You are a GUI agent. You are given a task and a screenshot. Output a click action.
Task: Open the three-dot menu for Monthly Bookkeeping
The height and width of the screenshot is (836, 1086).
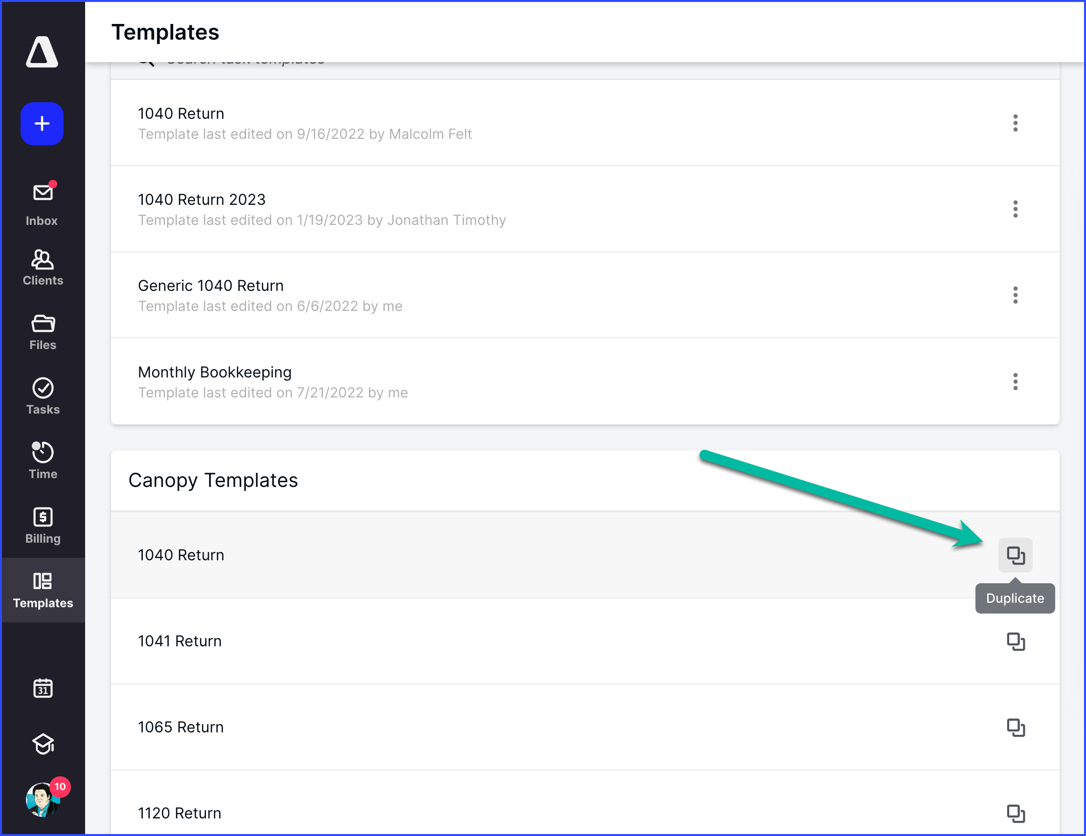click(x=1016, y=381)
